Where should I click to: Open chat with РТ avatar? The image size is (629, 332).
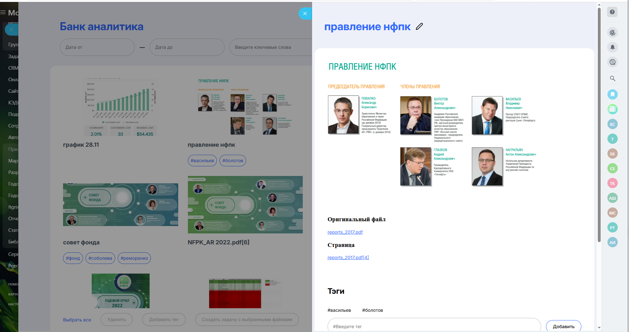612,228
